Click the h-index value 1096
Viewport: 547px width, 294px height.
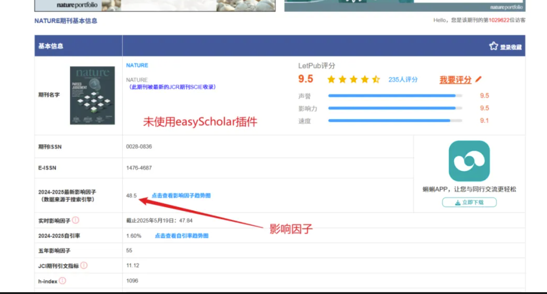pos(132,281)
